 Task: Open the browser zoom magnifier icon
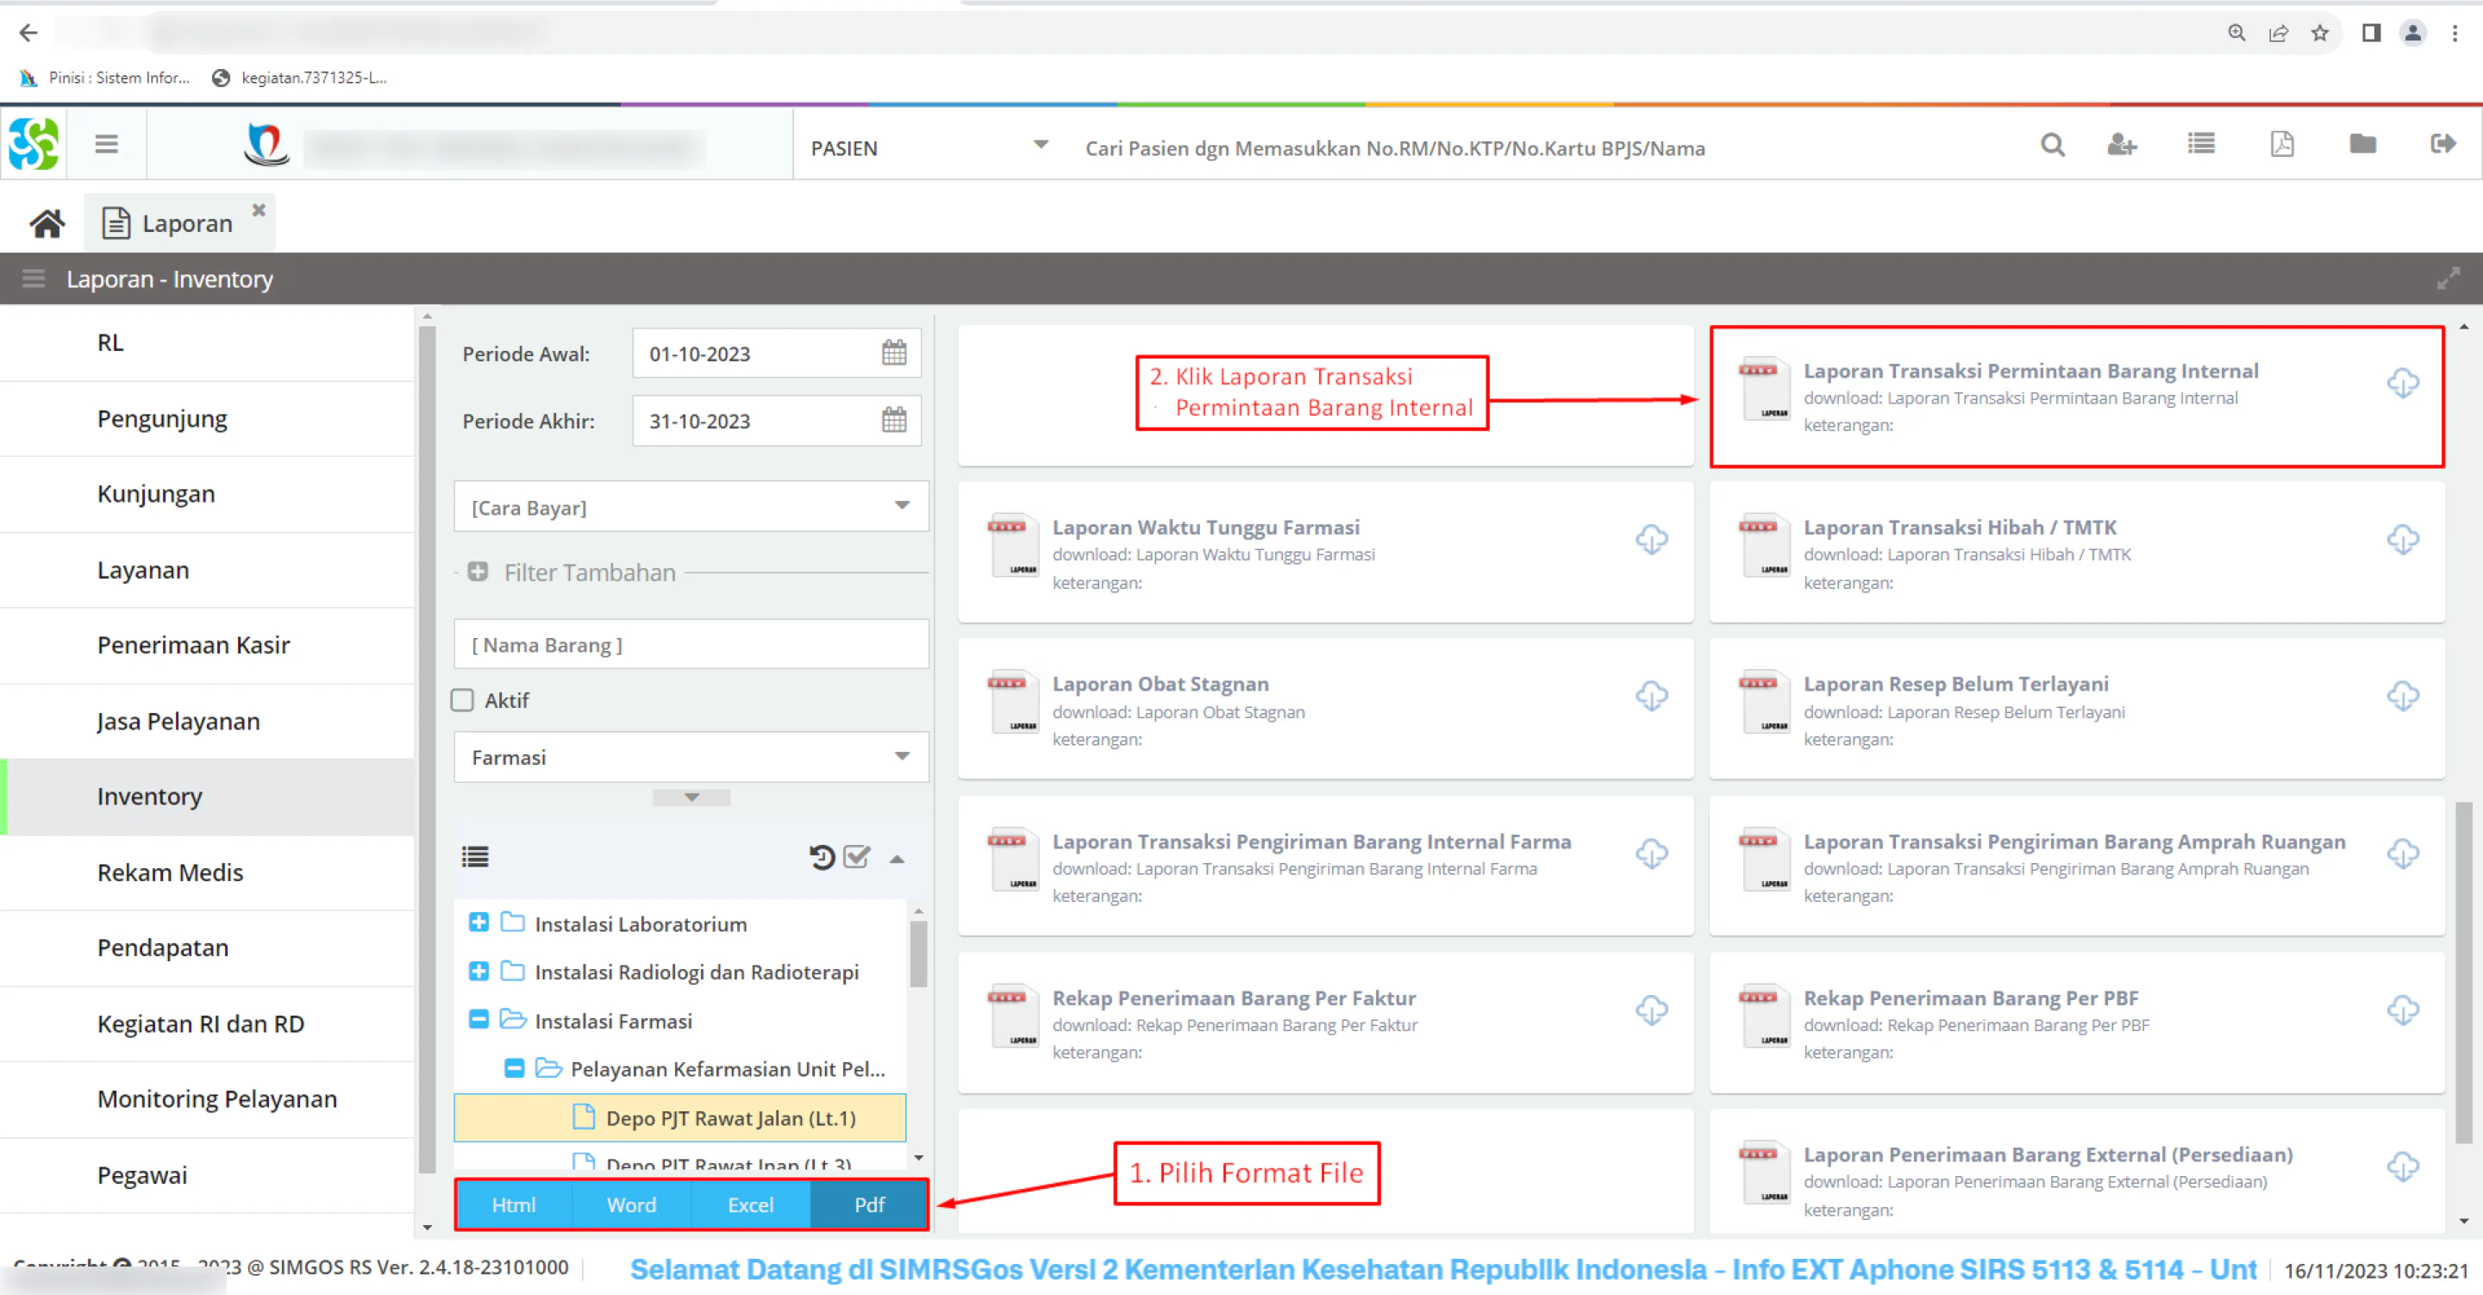[x=2236, y=33]
